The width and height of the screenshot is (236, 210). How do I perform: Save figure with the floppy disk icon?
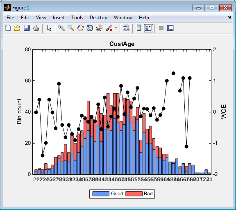[x=27, y=28]
